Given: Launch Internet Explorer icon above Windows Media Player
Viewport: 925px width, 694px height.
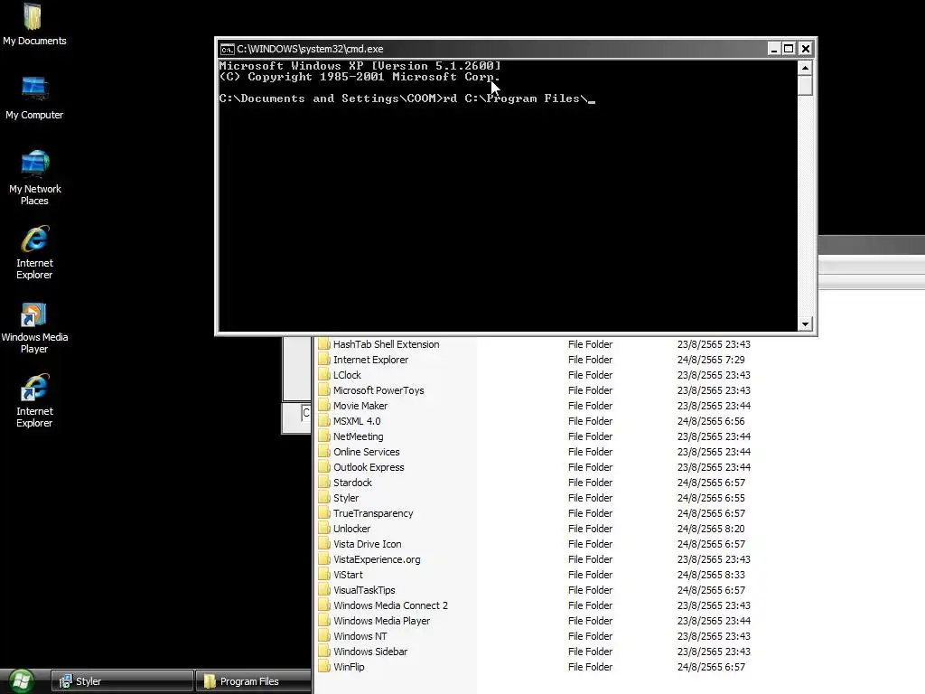Looking at the screenshot, I should (34, 252).
